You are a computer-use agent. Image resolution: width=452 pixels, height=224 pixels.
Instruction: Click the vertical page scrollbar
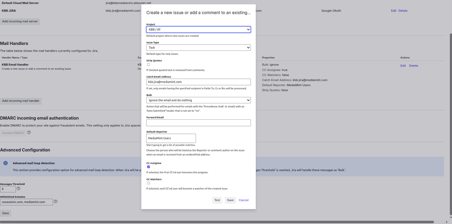coord(451,124)
